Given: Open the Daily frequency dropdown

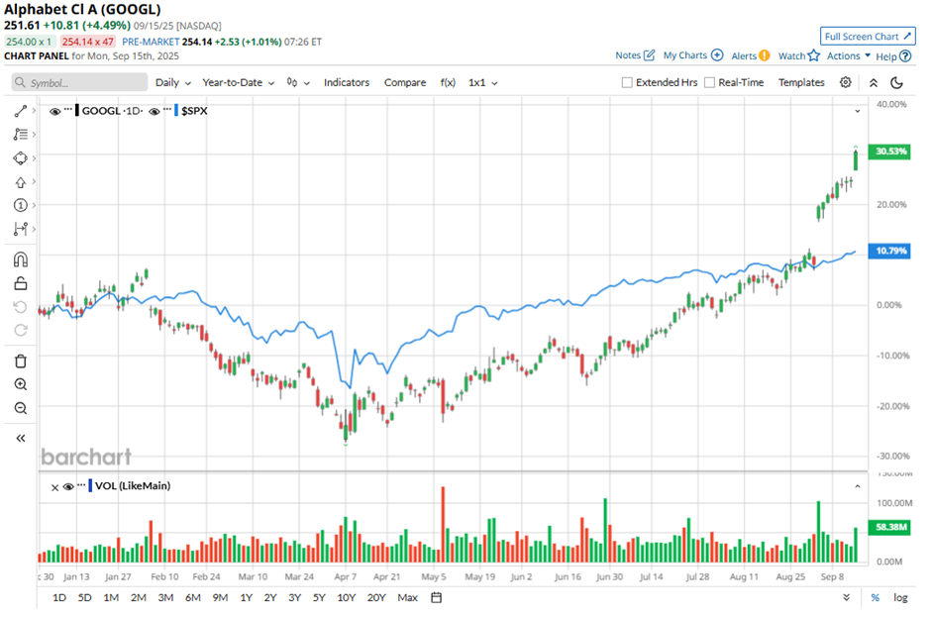Looking at the screenshot, I should pyautogui.click(x=172, y=82).
